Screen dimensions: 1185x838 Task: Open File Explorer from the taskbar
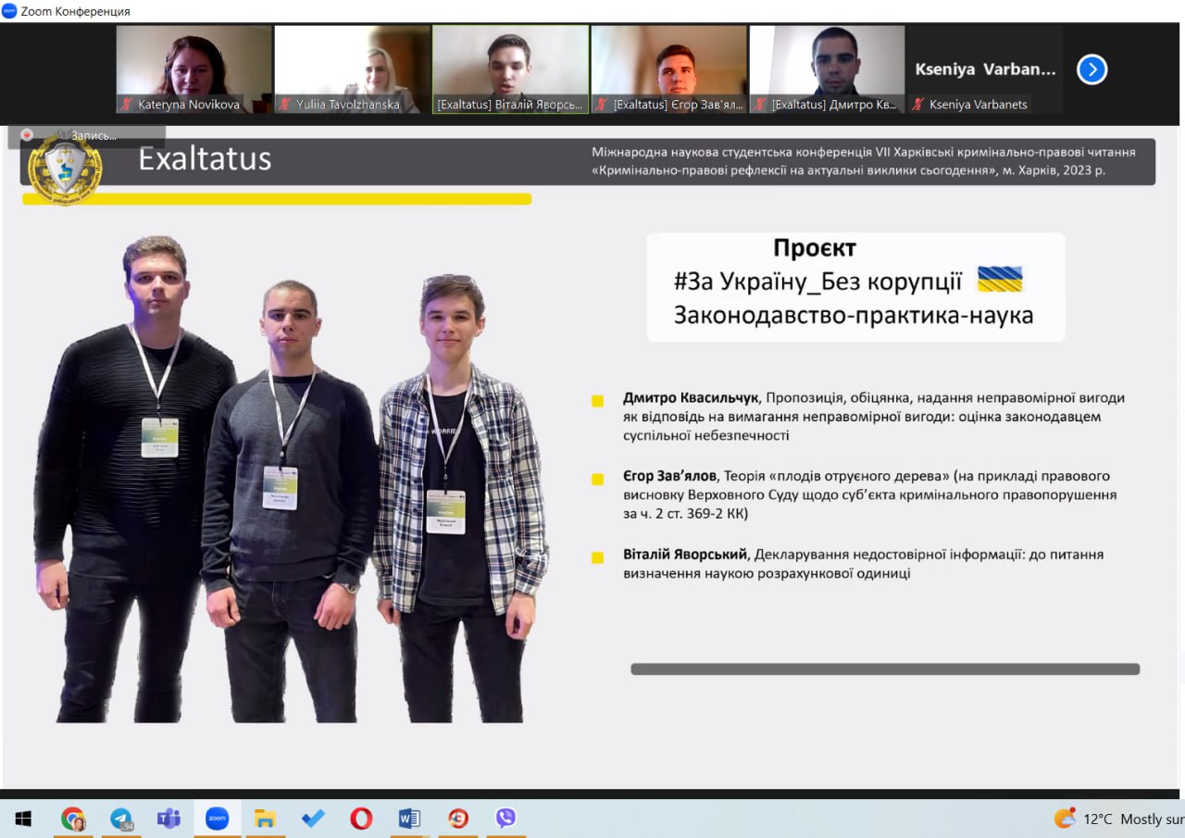(265, 819)
